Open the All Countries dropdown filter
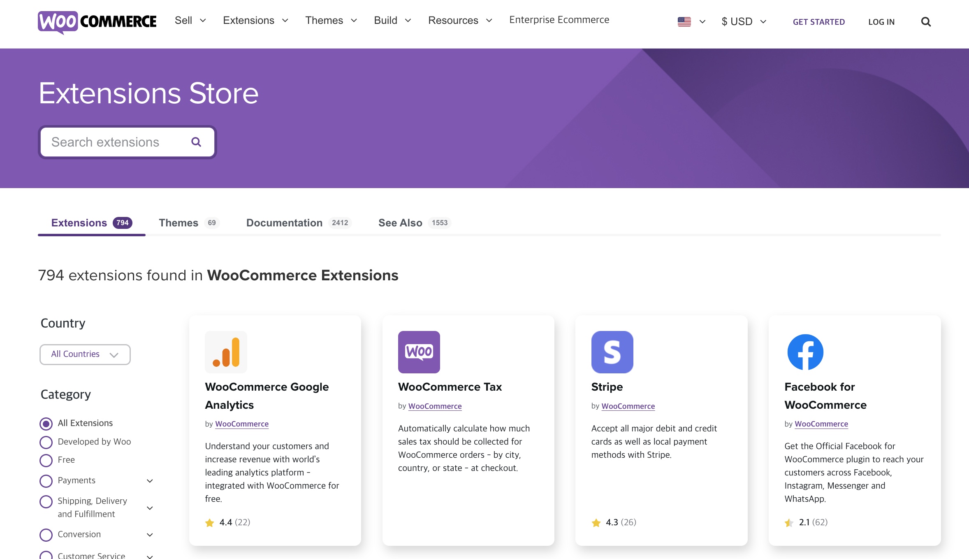 (x=85, y=354)
